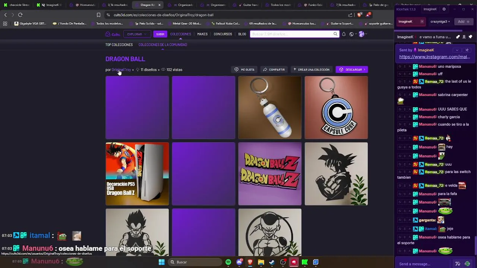
Task: Open the browser apps grid in bookmarks bar
Action: 5,23
